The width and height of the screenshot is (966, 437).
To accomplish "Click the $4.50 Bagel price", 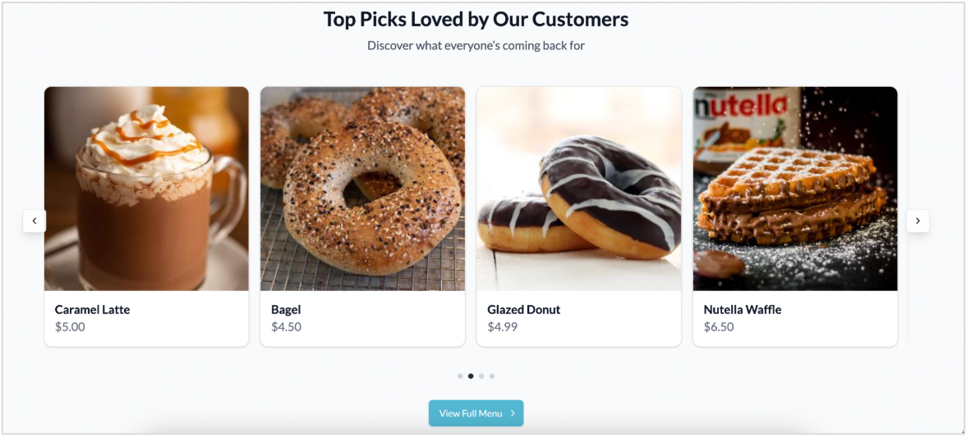I will pyautogui.click(x=286, y=327).
